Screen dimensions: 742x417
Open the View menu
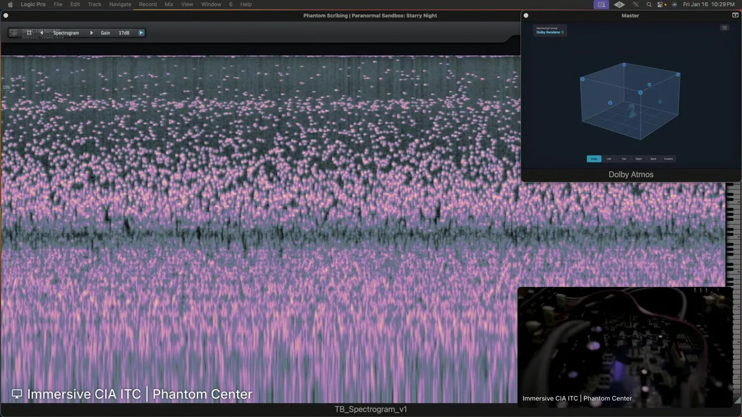click(187, 4)
